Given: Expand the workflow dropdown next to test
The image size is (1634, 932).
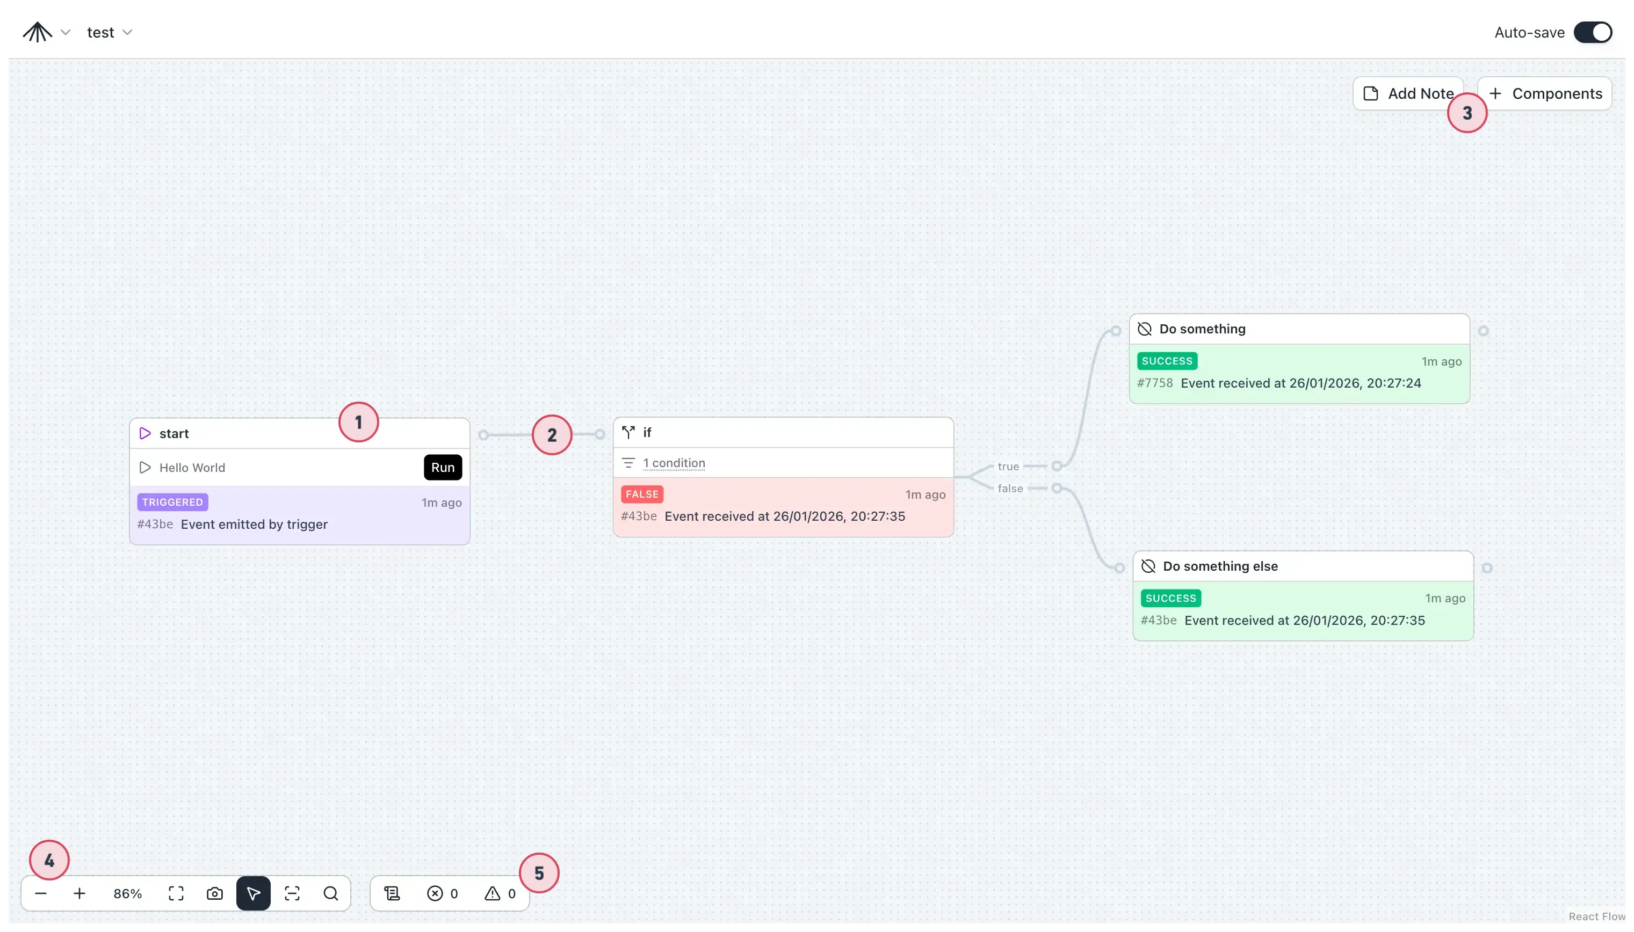Looking at the screenshot, I should (128, 32).
